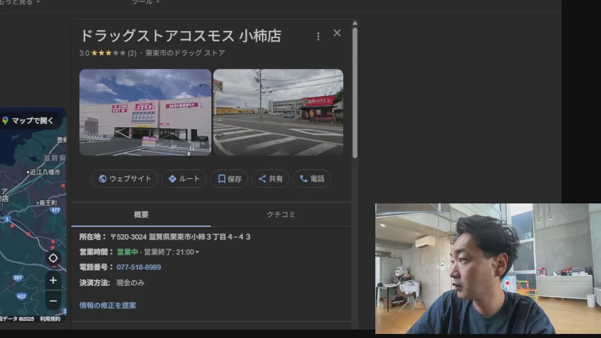This screenshot has height=338, width=601.
Task: Open the もっと見る dropdown
Action: (x=20, y=2)
